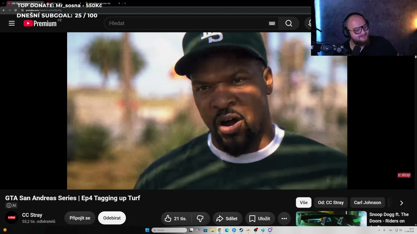417x234 pixels.
Task: Open a new browser tab
Action: click(125, 3)
